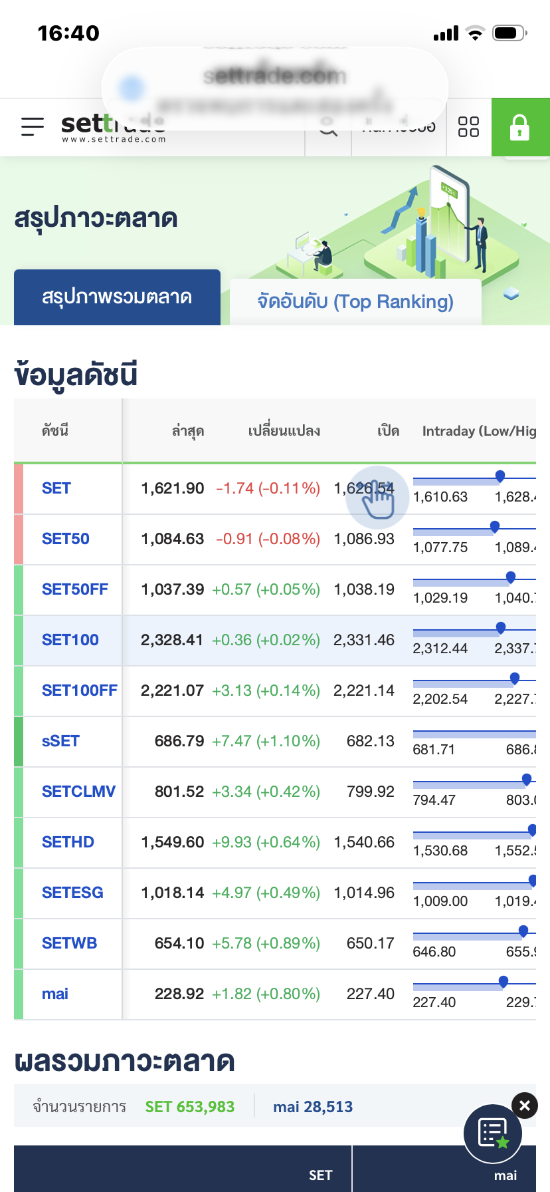The image size is (550, 1192).
Task: Click SET intraday low/high range marker
Action: coord(500,476)
